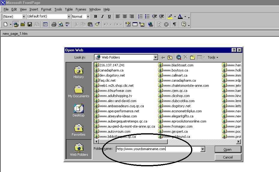Viewport: 279px width, 172px height.
Task: Click dialog Back arrow icon
Action: (x=163, y=58)
